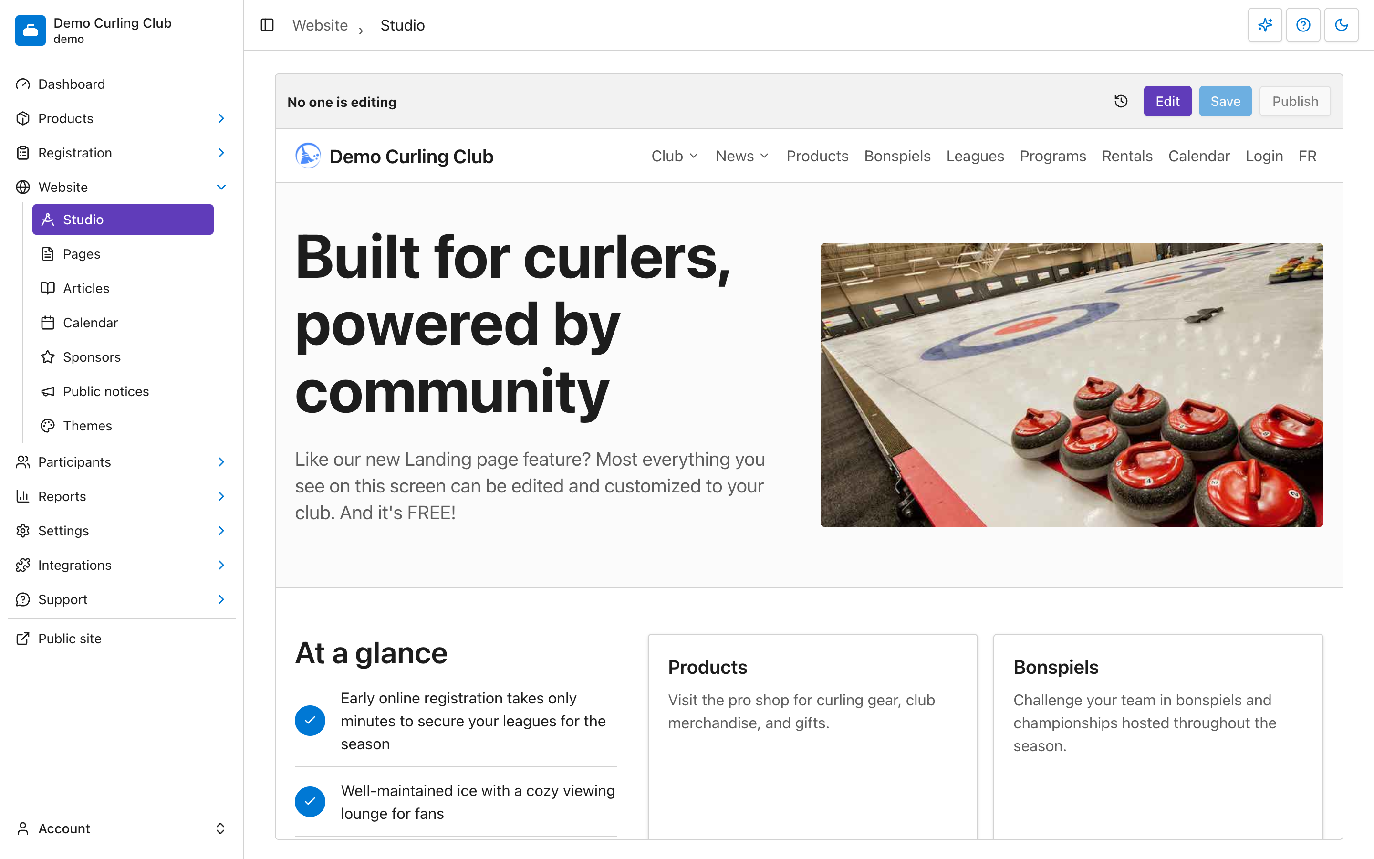Expand the Integrations sidebar section

click(x=122, y=566)
